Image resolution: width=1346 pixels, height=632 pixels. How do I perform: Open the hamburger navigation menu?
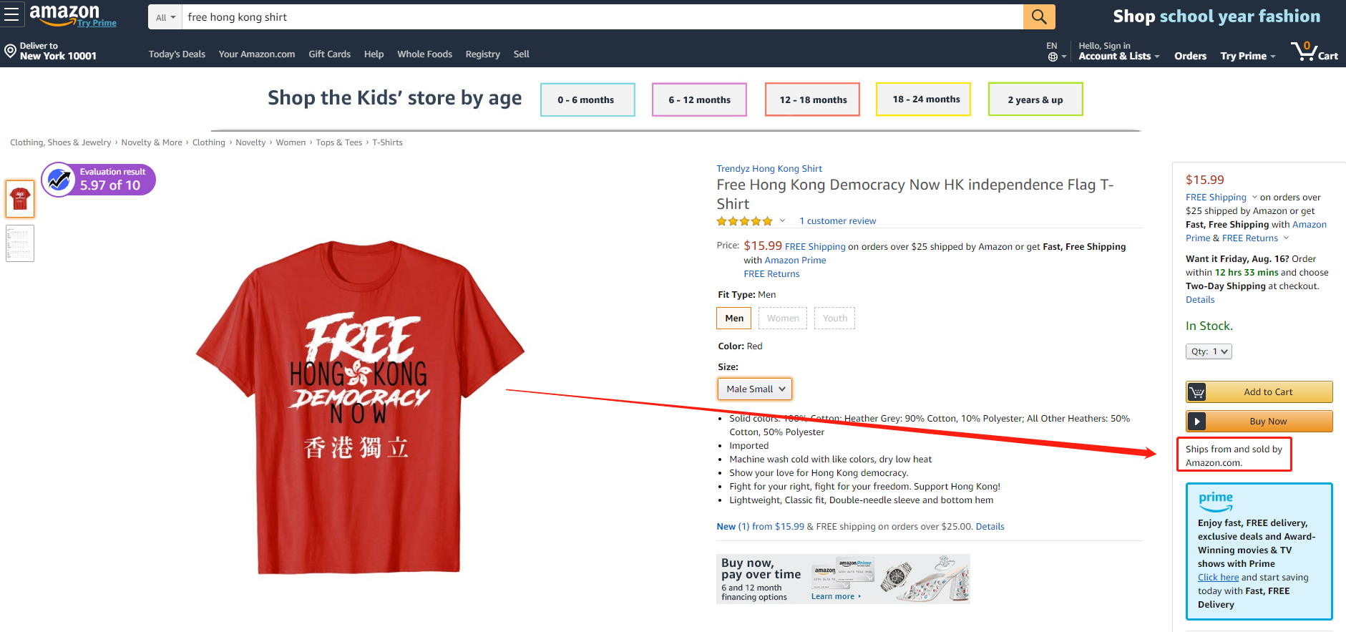coord(11,14)
